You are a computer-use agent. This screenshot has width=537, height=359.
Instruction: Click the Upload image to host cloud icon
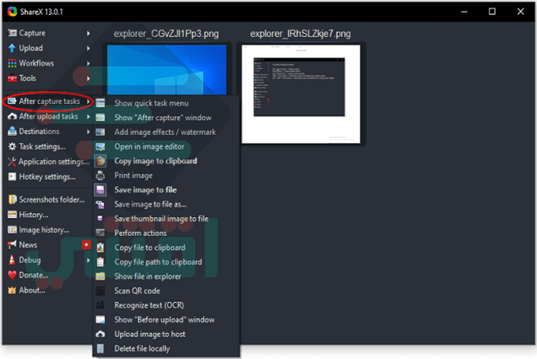[100, 334]
